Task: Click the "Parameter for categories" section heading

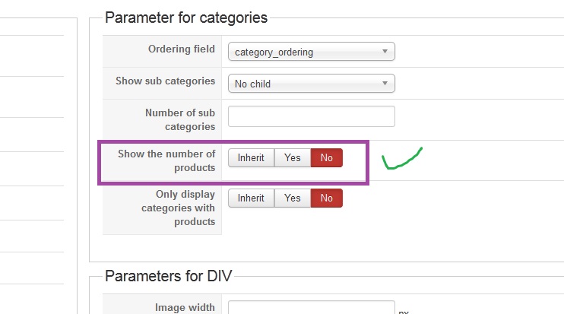Action: coord(186,17)
